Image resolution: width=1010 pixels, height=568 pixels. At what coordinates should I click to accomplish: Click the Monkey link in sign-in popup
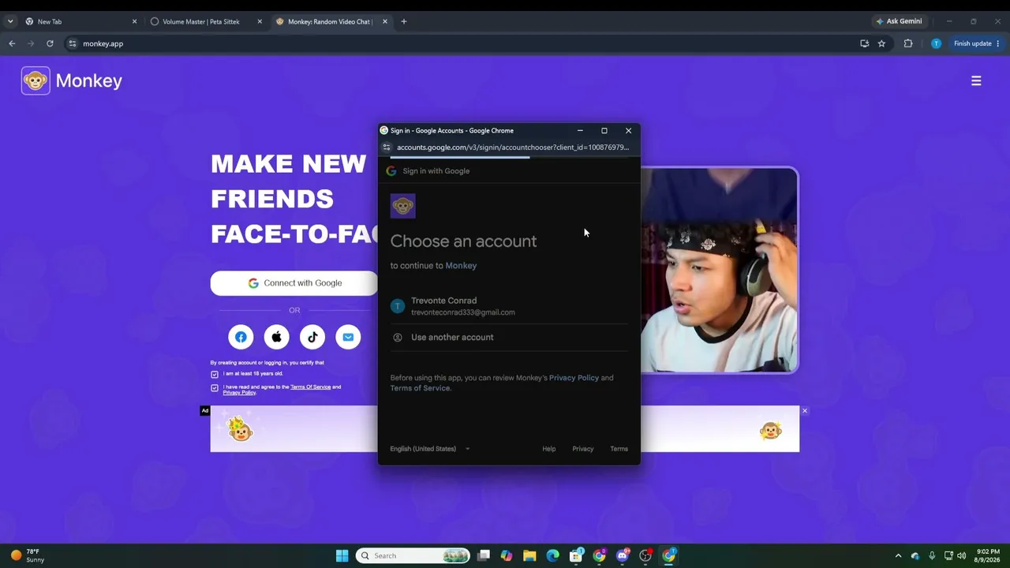coord(461,266)
